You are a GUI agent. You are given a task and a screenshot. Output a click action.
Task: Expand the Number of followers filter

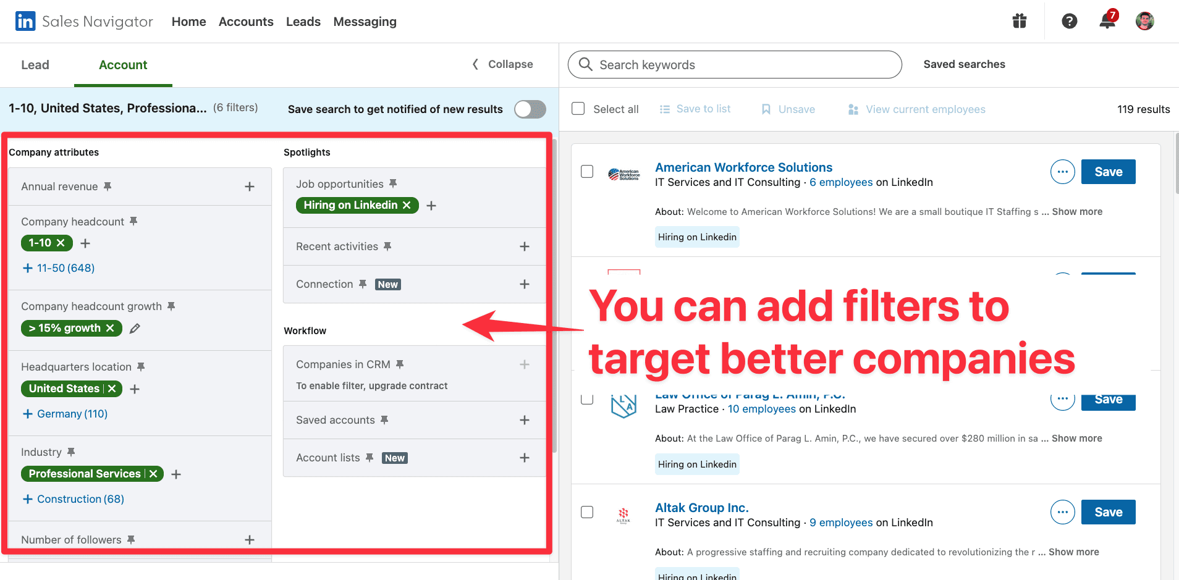(250, 540)
